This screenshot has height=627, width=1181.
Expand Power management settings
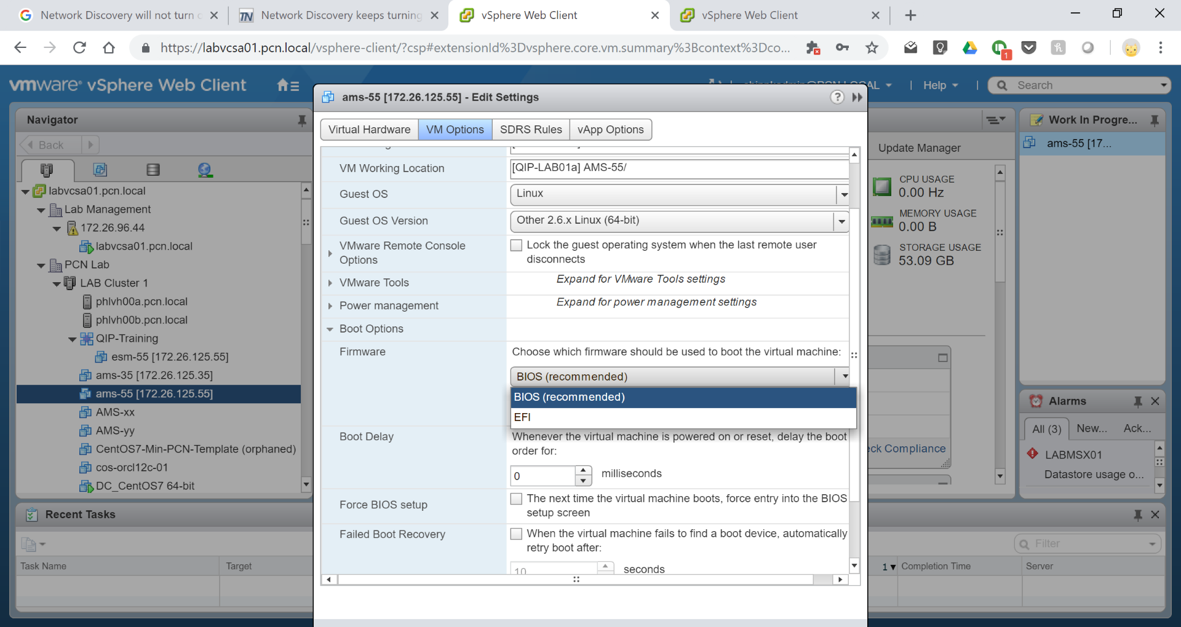pyautogui.click(x=330, y=306)
